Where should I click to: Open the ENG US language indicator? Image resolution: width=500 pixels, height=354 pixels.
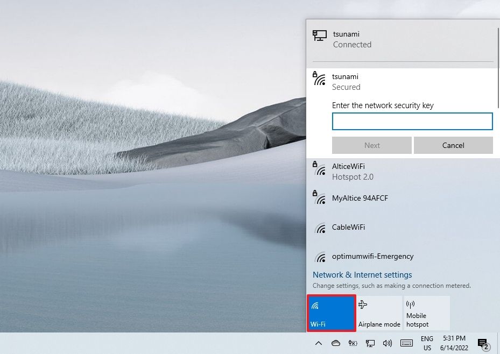(427, 343)
